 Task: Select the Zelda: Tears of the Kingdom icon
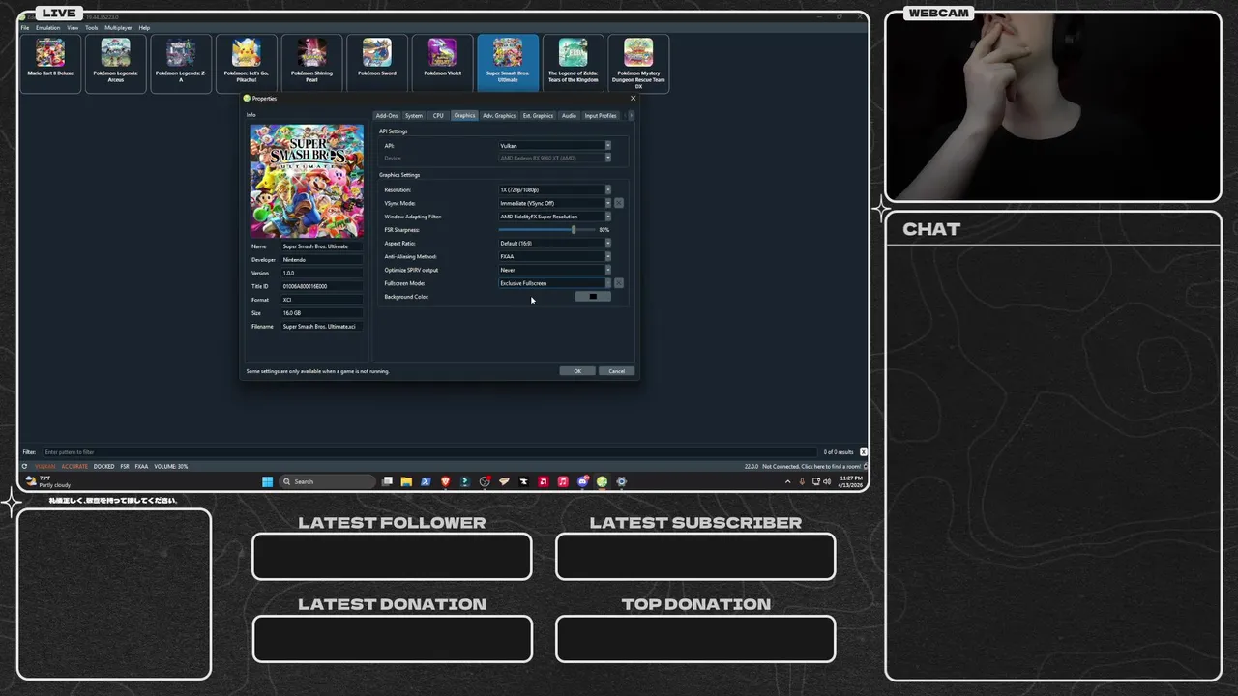coord(574,63)
